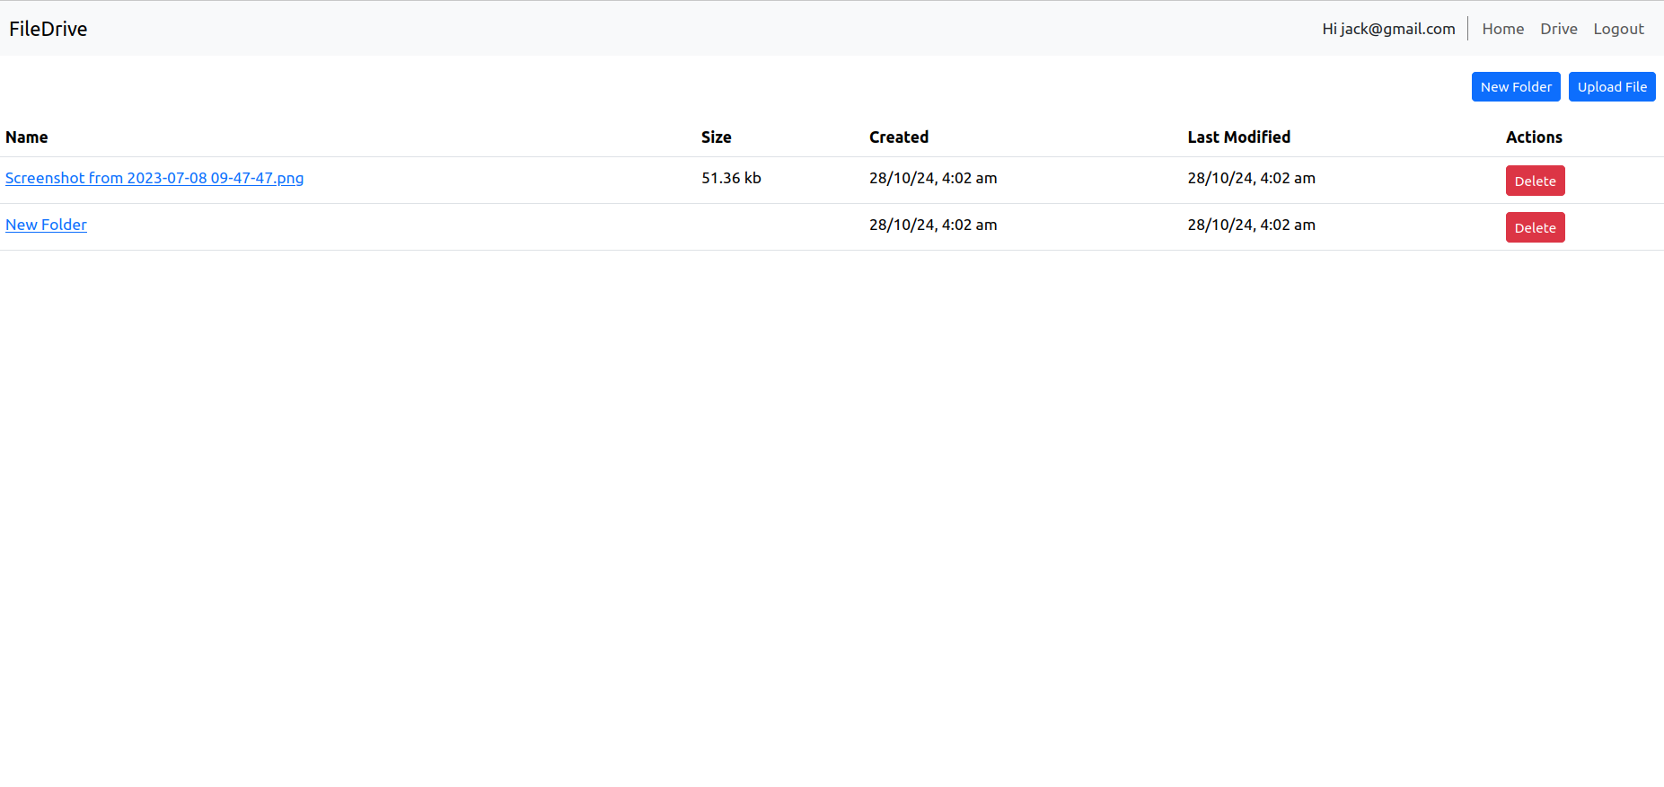Click the Hi jack@gmail.com greeting text
Image resolution: width=1664 pixels, height=787 pixels.
click(x=1388, y=29)
